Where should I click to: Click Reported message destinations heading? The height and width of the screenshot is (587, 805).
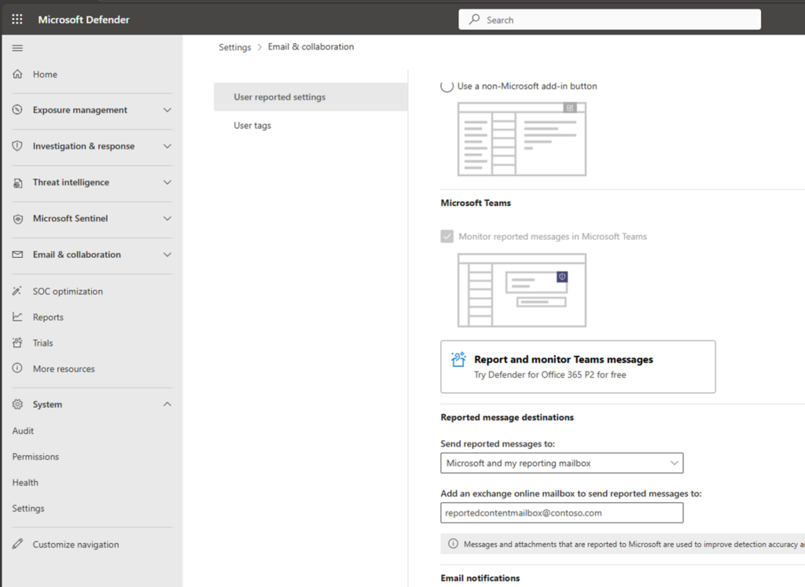click(507, 418)
